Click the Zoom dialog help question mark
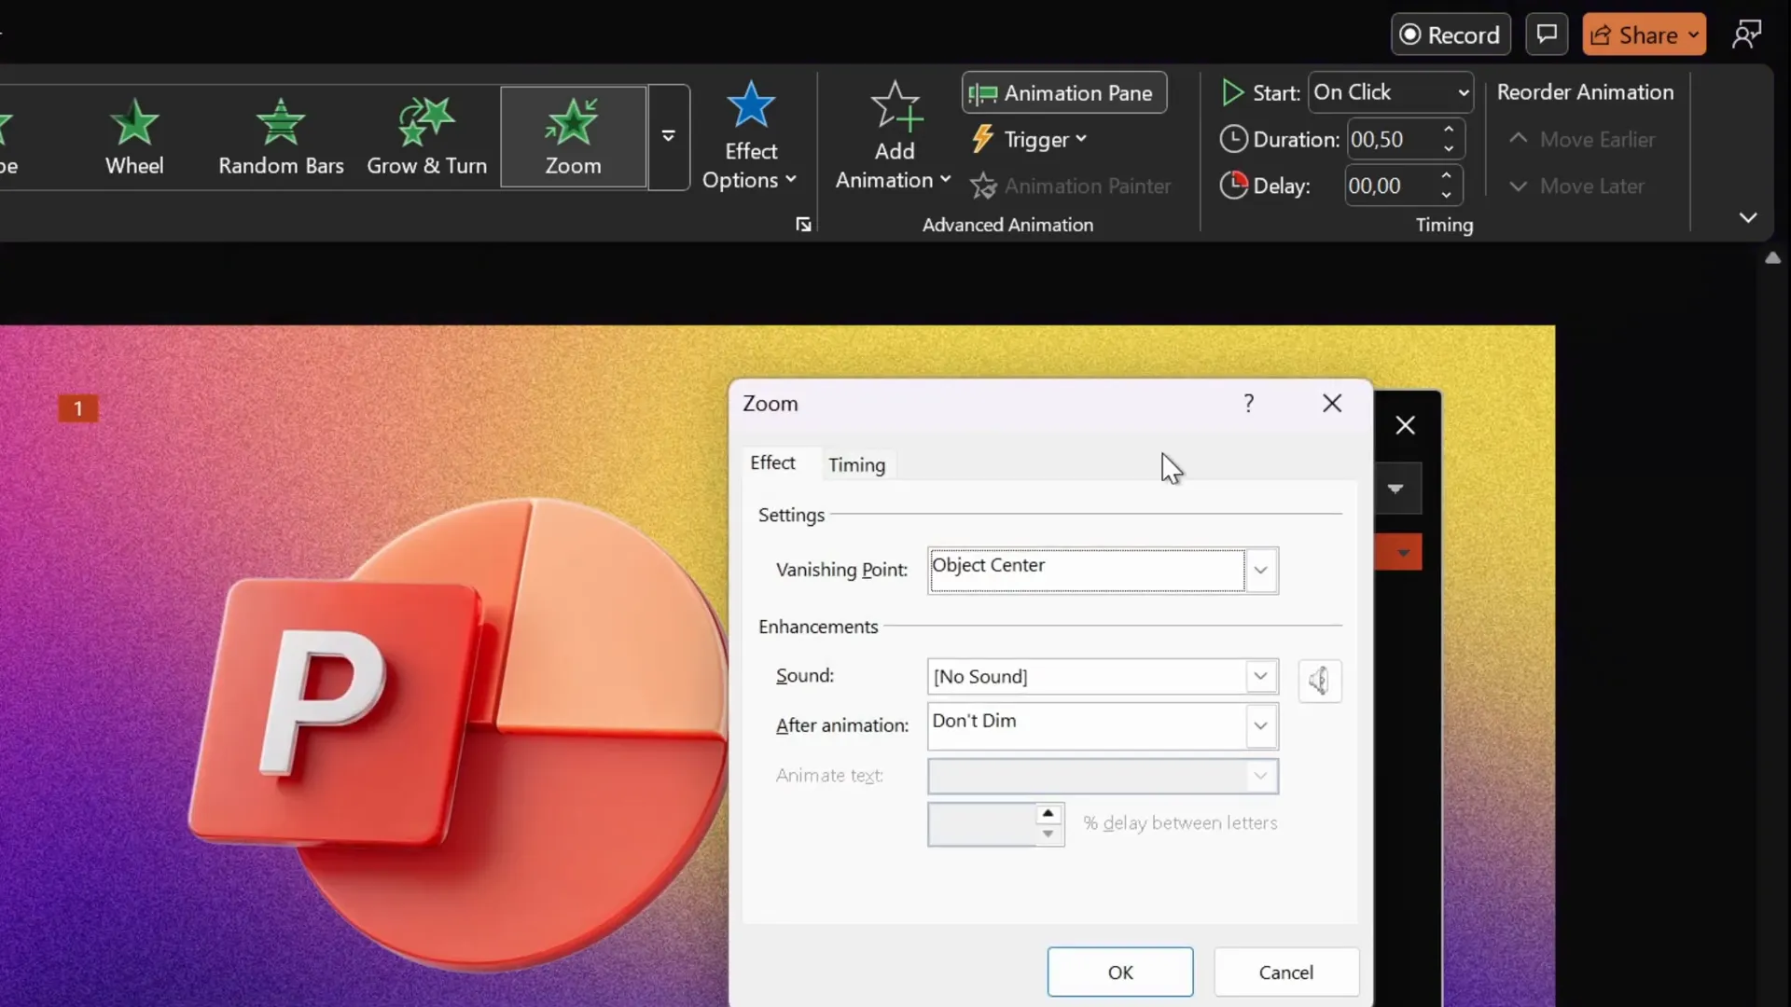The height and width of the screenshot is (1007, 1791). pos(1248,403)
